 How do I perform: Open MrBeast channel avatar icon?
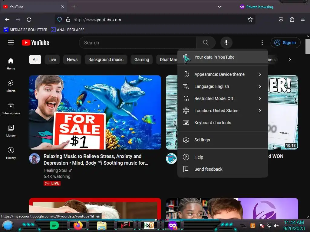pyautogui.click(x=171, y=159)
